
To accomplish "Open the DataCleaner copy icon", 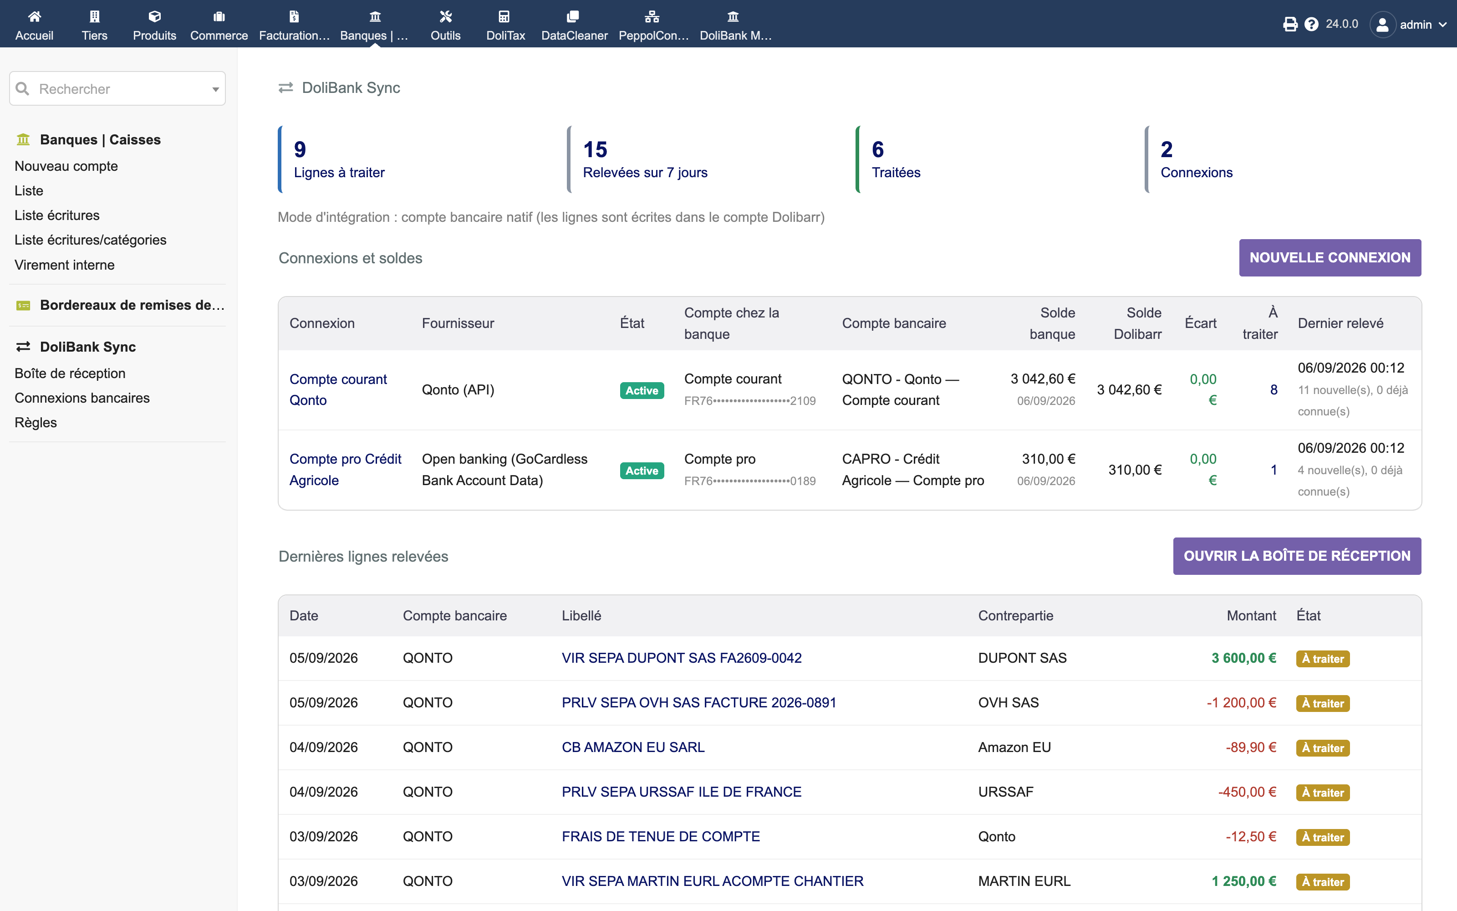I will (573, 16).
